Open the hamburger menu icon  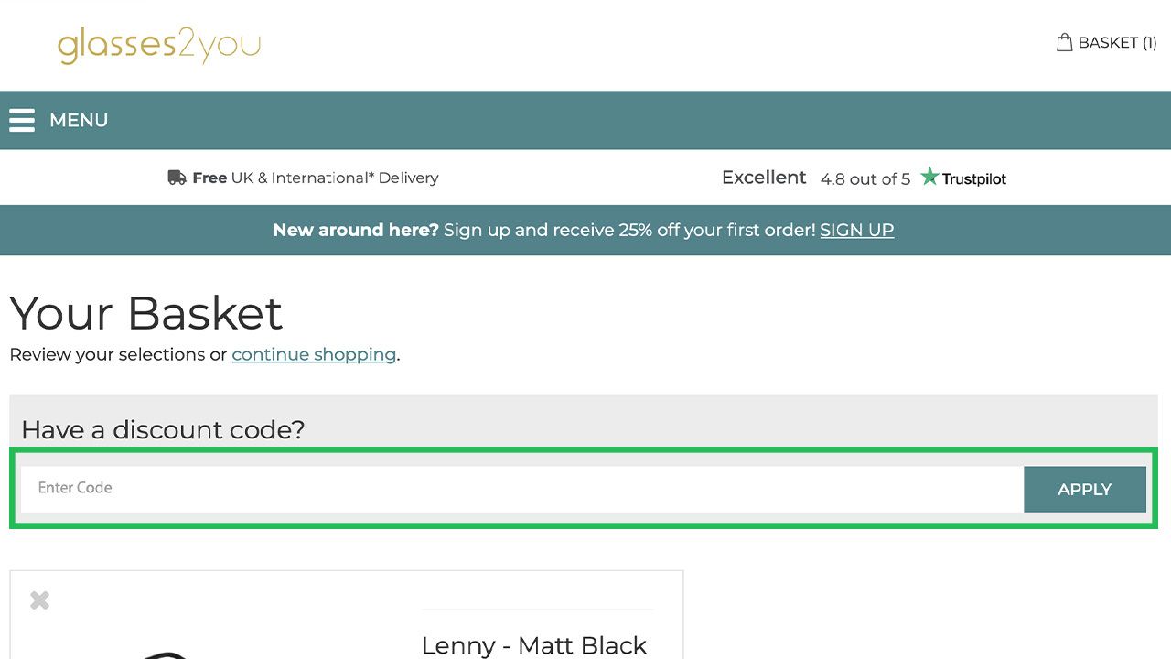pos(22,120)
